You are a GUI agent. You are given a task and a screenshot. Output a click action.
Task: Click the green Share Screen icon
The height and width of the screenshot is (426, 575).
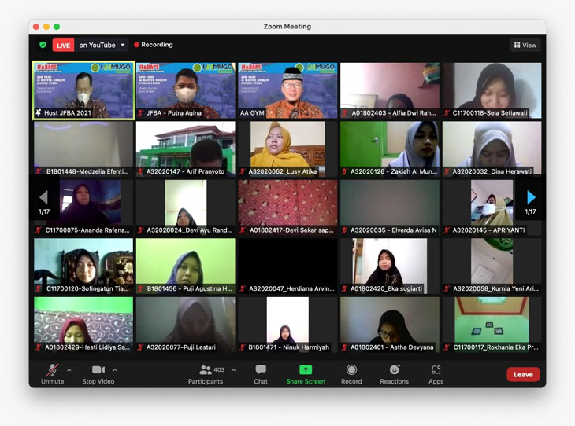click(305, 369)
